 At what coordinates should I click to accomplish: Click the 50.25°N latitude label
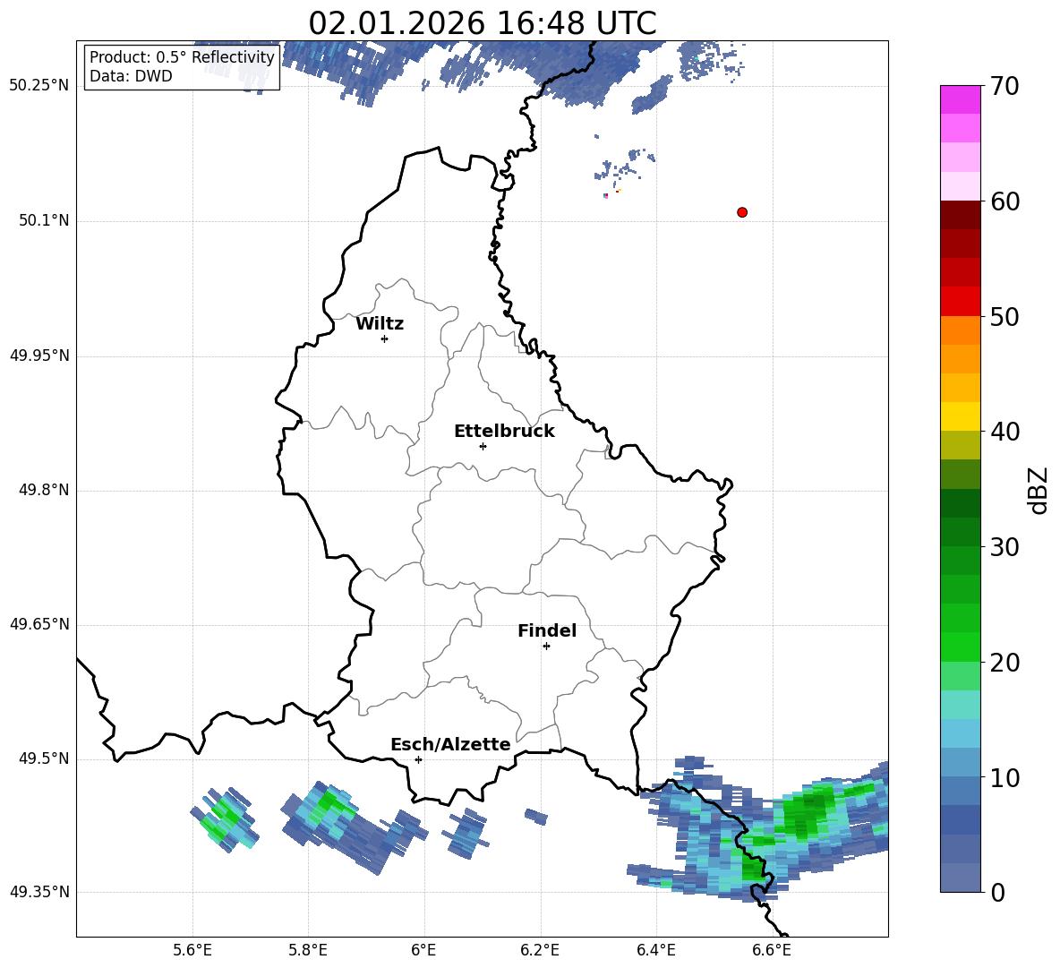(x=39, y=86)
